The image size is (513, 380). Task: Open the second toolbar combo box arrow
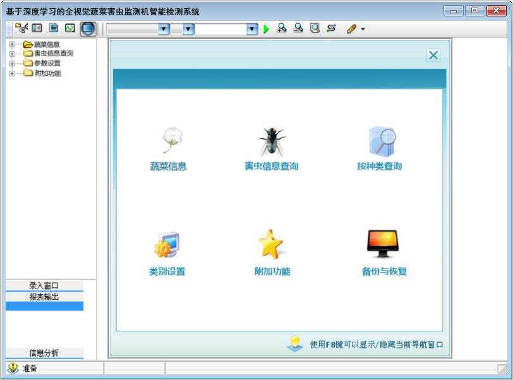(188, 29)
